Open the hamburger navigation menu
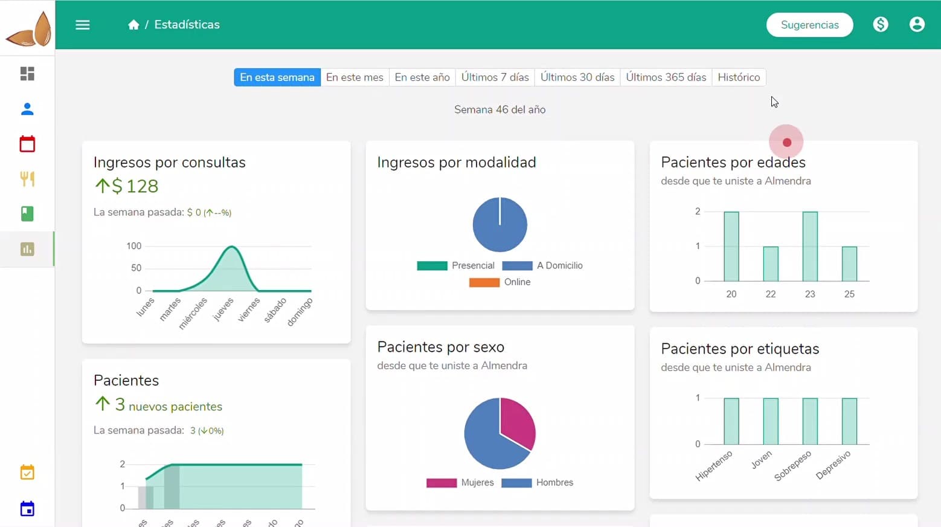 pos(83,25)
